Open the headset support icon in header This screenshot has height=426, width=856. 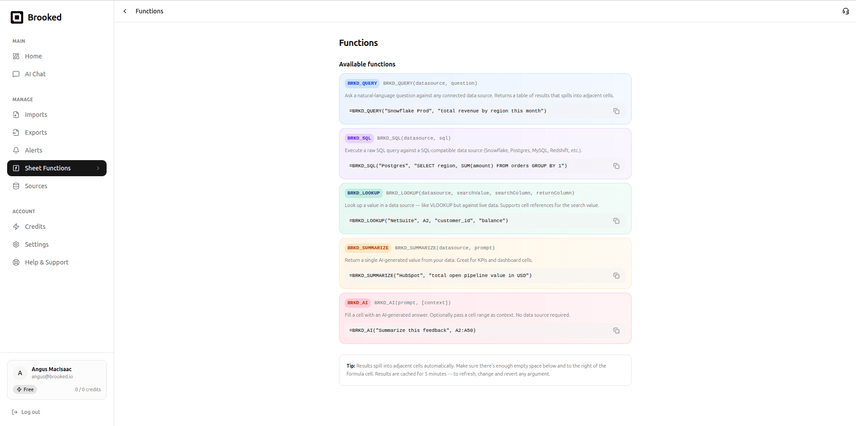pos(845,11)
